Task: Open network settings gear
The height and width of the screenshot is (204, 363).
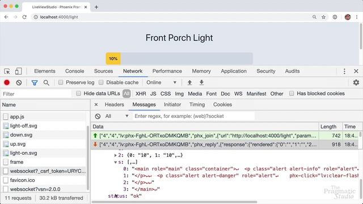Action: [356, 82]
